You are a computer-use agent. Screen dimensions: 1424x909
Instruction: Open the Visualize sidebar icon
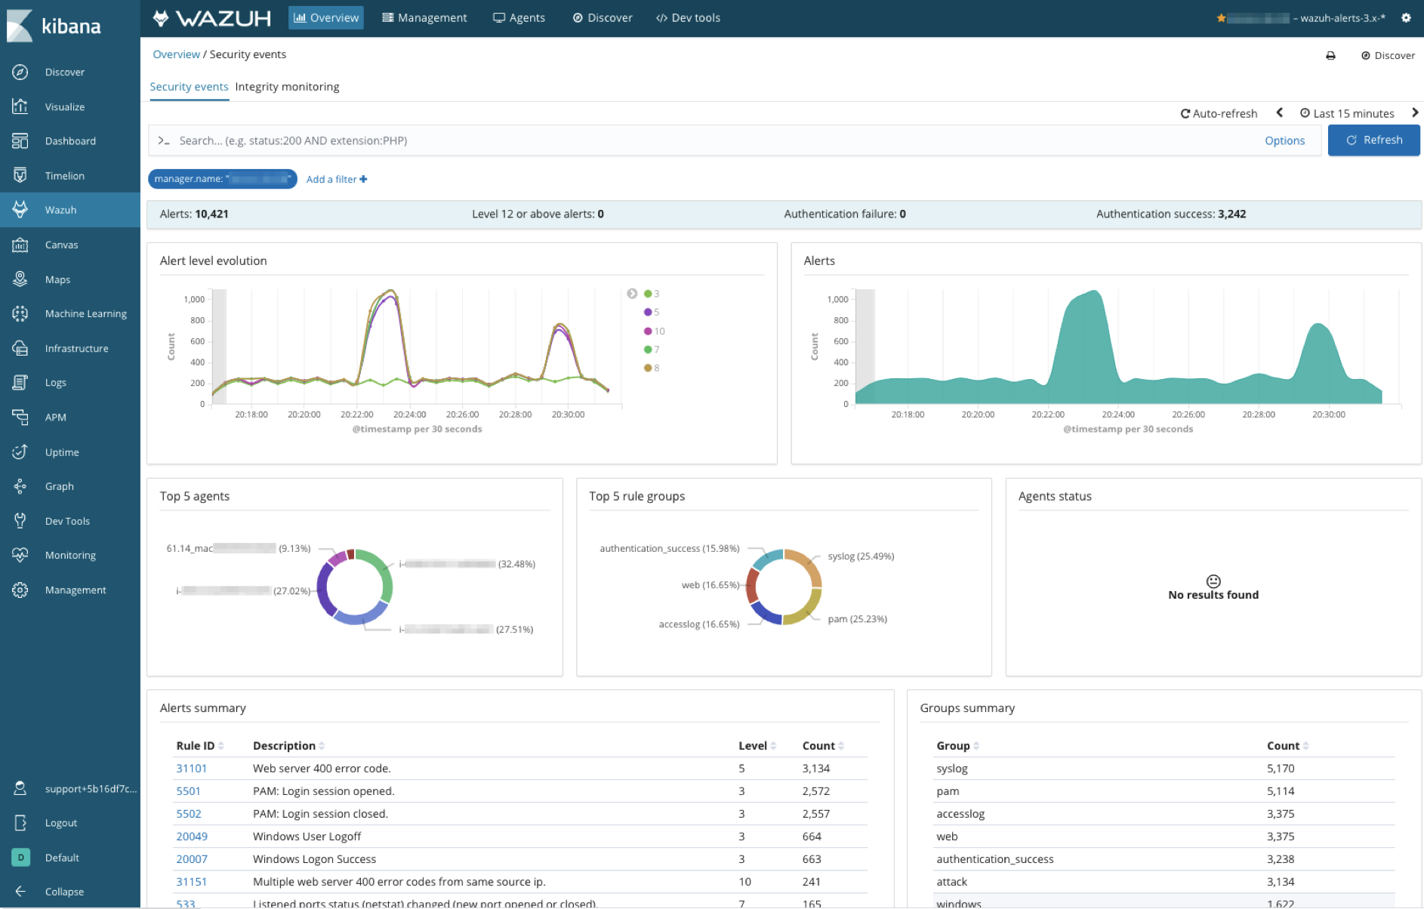point(20,106)
